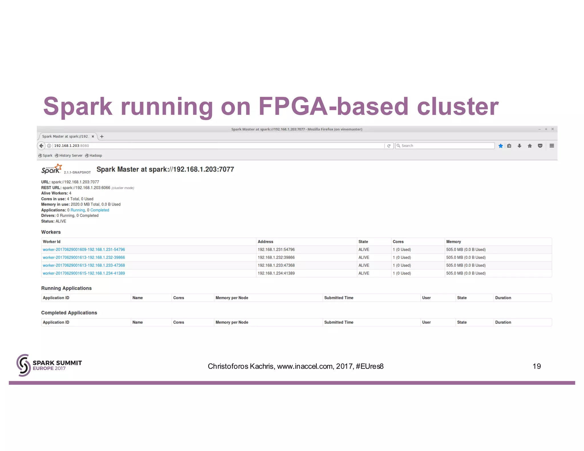Click the Completed Applications heading

(69, 313)
